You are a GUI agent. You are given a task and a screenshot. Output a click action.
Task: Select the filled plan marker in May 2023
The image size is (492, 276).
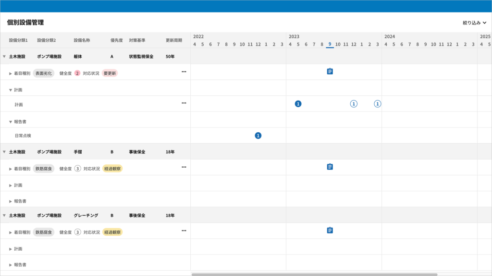298,104
